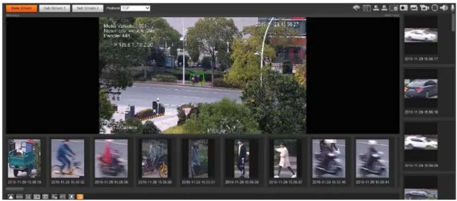The image size is (457, 201).
Task: Click the light bulb icon in bottom toolbar
Action: coord(71,197)
